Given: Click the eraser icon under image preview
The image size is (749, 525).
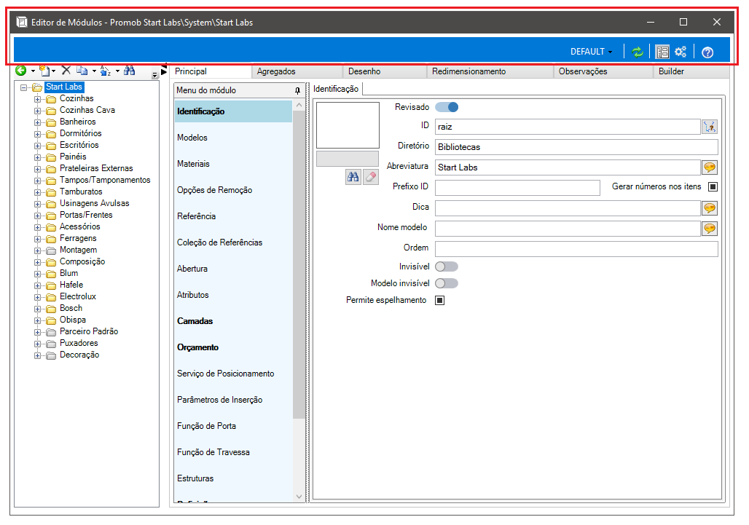Looking at the screenshot, I should 371,177.
